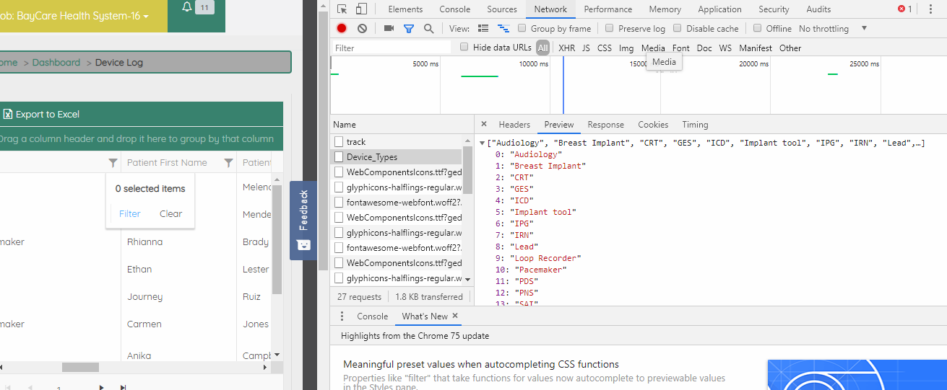Open Dashboard breadcrumb link
This screenshot has height=390, width=947.
56,62
